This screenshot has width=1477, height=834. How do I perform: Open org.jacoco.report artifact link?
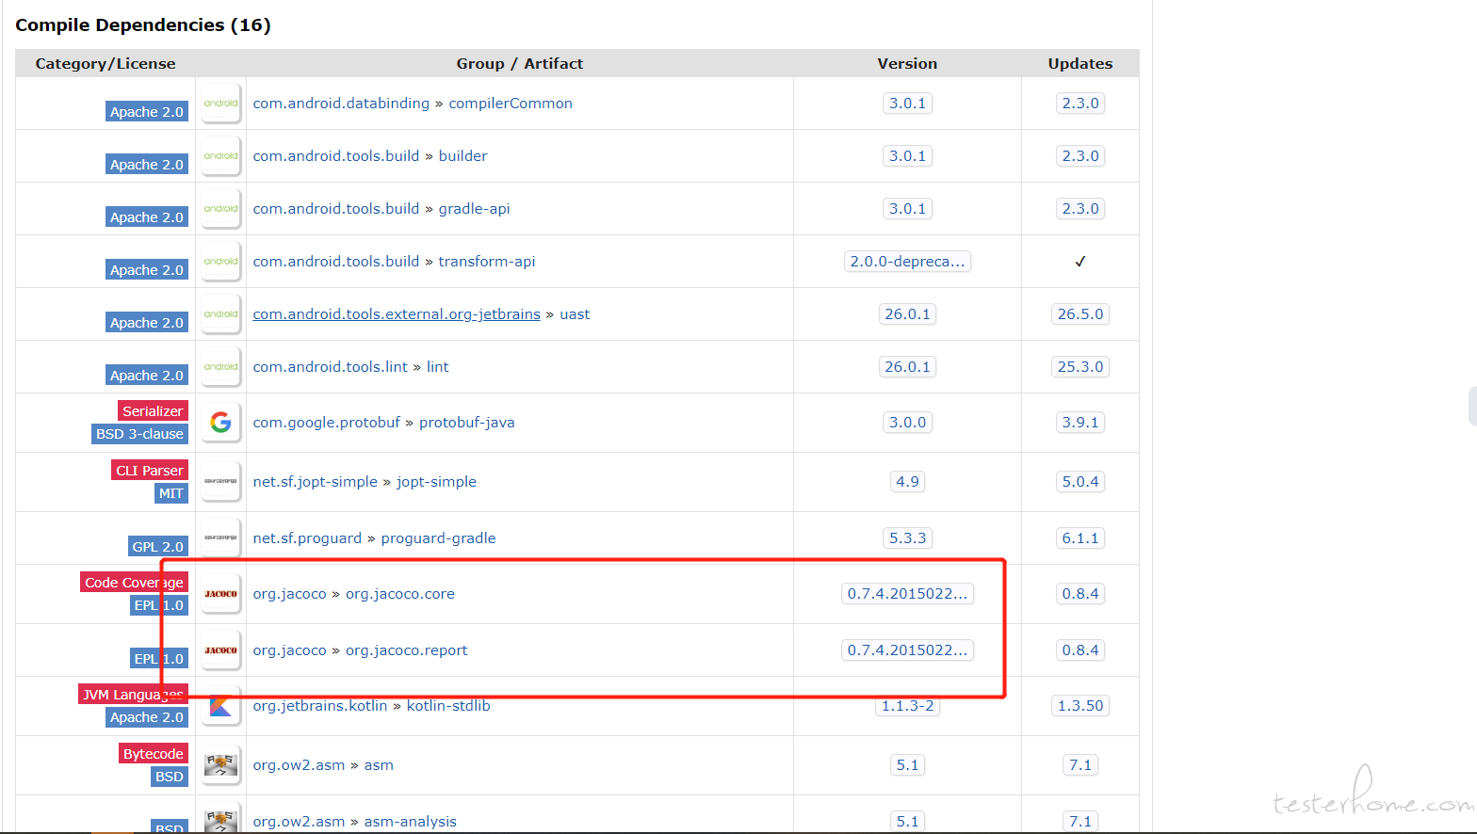tap(406, 650)
